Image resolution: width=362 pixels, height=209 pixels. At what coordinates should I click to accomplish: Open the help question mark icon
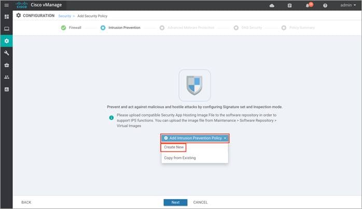(325, 6)
